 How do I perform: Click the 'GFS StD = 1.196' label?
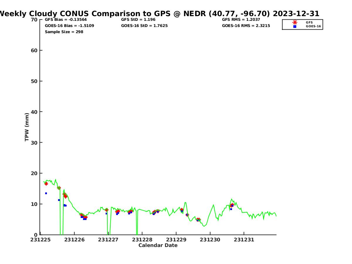click(138, 20)
